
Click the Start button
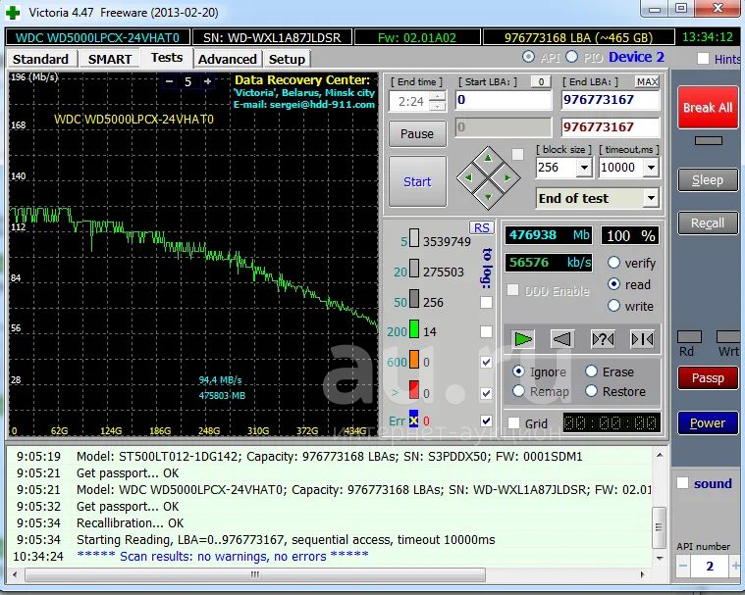[417, 181]
